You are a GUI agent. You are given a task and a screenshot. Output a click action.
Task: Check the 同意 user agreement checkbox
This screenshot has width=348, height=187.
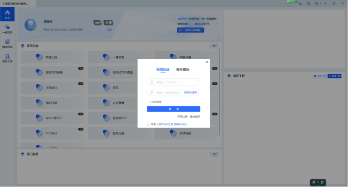point(148,125)
